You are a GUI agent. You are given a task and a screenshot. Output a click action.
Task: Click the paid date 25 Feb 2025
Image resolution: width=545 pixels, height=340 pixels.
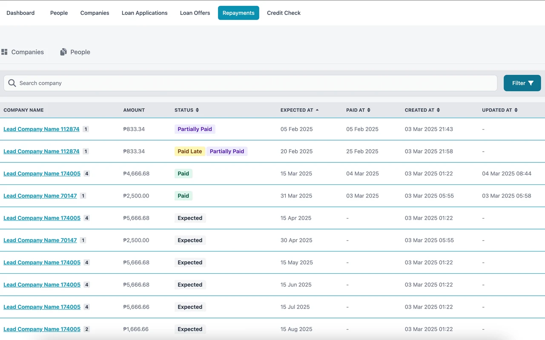point(362,151)
